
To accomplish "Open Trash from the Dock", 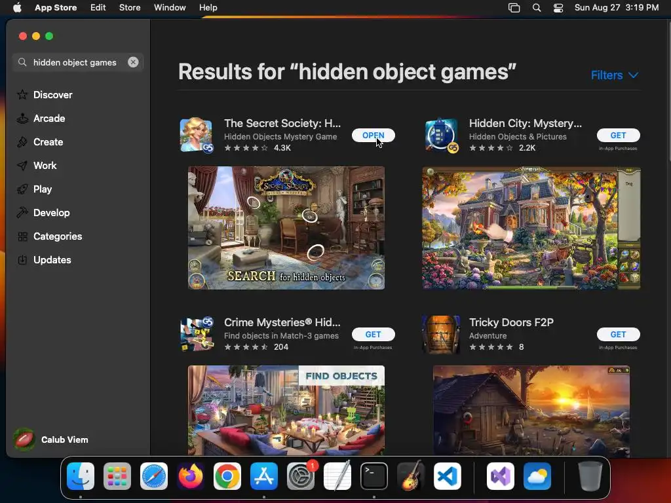I will [590, 476].
